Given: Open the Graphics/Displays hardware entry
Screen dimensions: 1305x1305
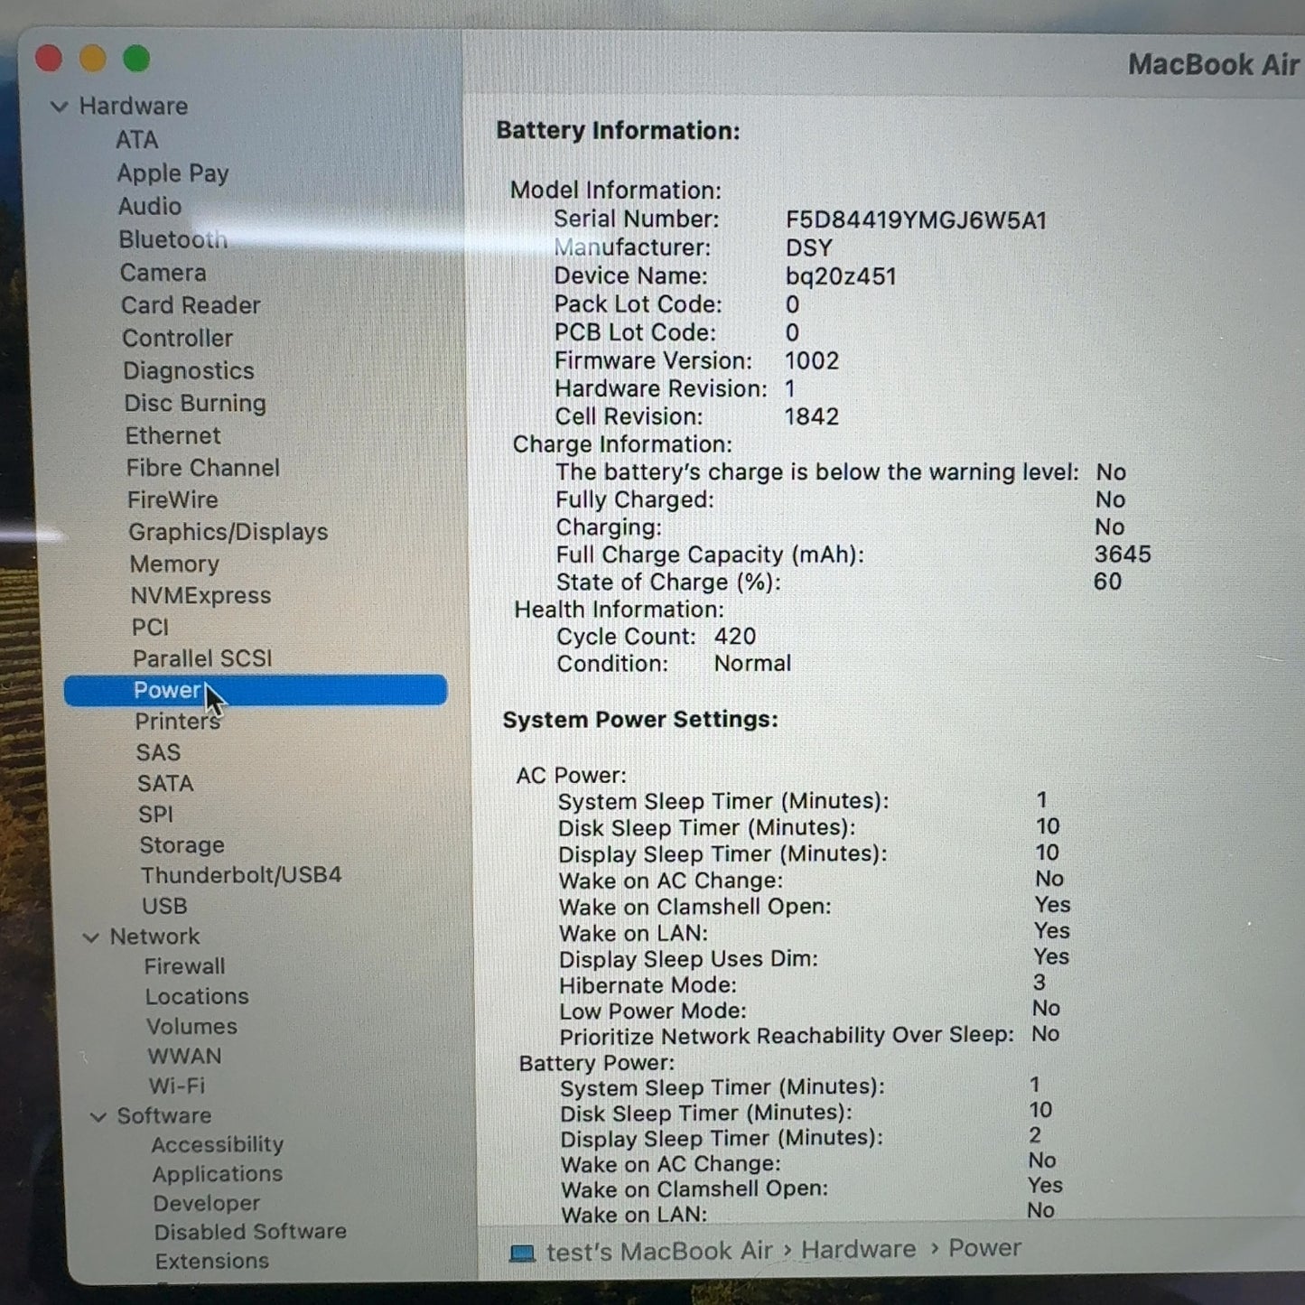Looking at the screenshot, I should [228, 532].
